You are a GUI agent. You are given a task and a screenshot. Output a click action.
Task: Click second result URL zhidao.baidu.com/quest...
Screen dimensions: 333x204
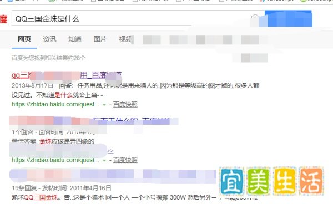coord(55,160)
